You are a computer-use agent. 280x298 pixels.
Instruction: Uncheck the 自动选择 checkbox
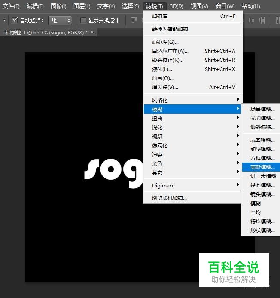(15, 20)
